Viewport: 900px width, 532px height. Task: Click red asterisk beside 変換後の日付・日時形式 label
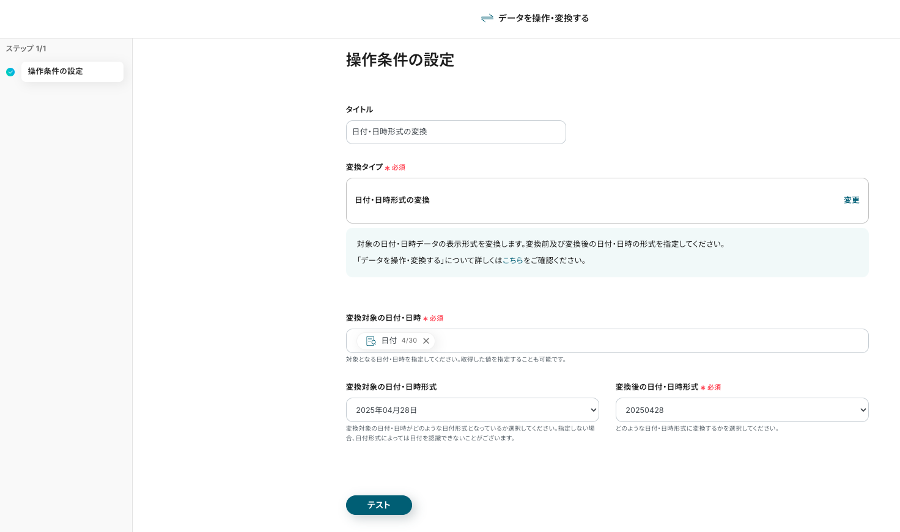click(x=703, y=388)
